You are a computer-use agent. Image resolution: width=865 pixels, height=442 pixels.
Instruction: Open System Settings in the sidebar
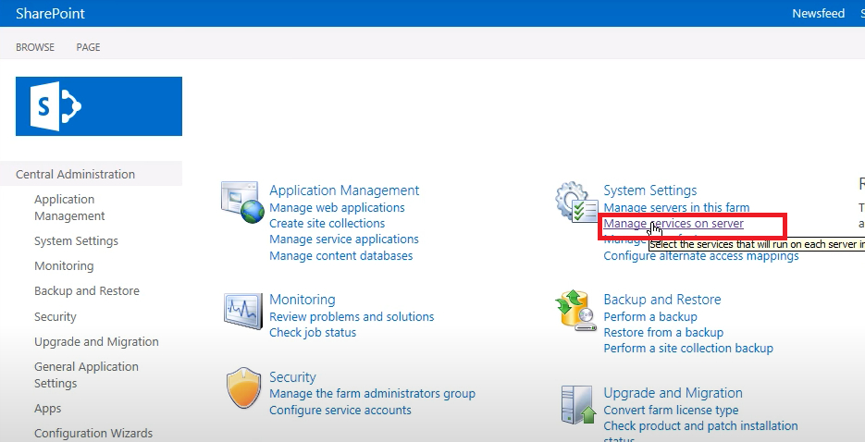pyautogui.click(x=76, y=240)
